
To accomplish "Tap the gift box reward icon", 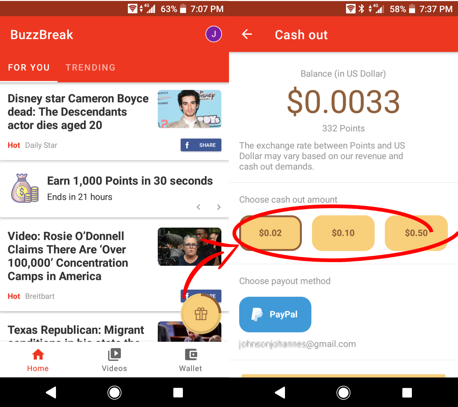I will click(x=201, y=314).
